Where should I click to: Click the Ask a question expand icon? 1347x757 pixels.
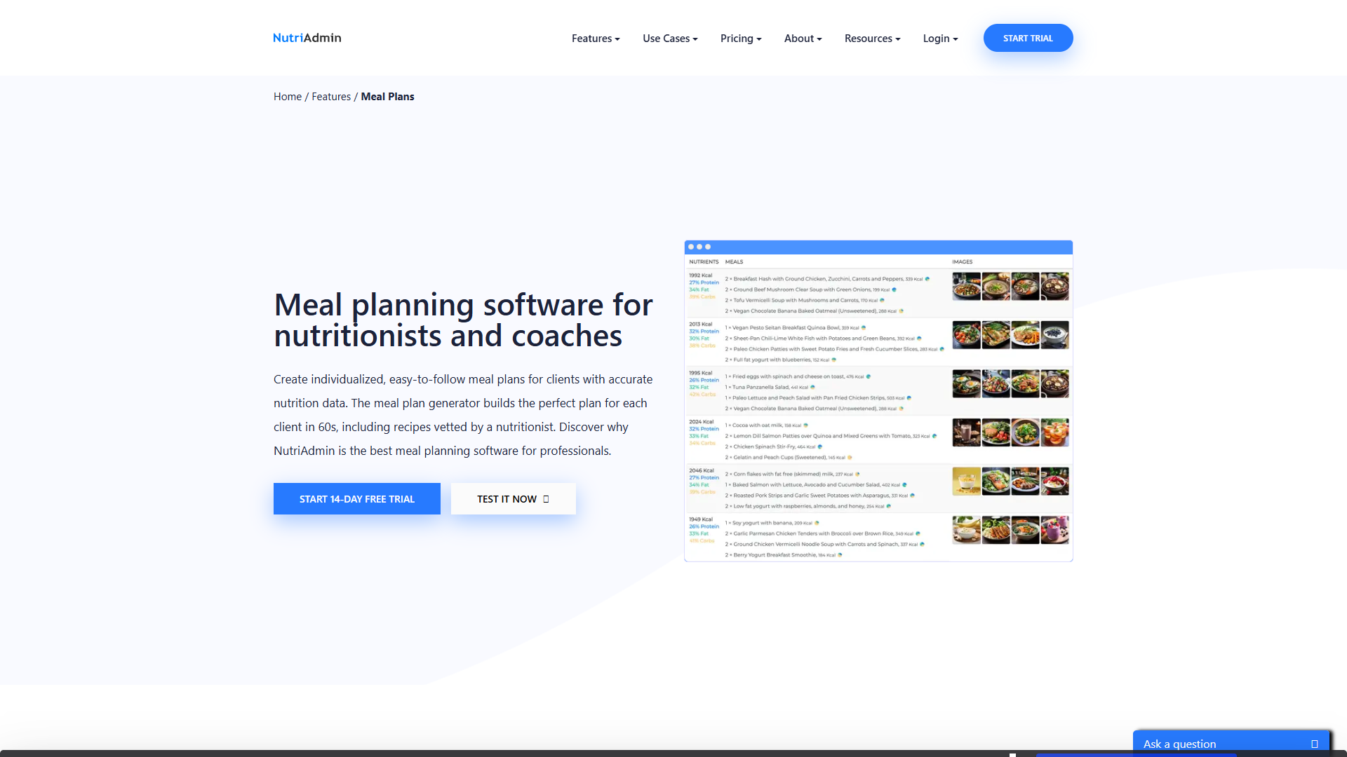(x=1315, y=744)
